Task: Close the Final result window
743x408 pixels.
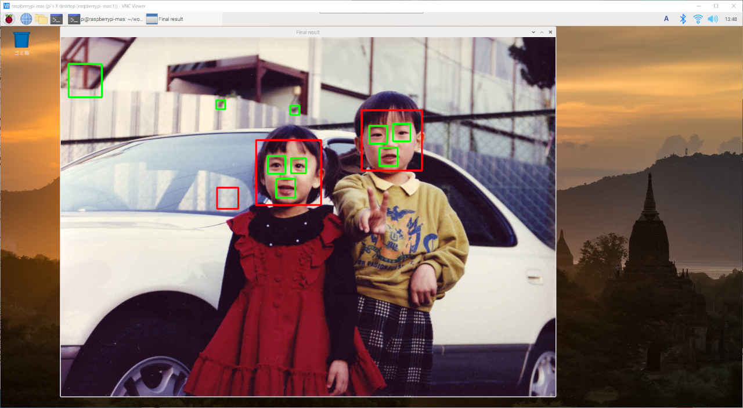Action: [550, 33]
